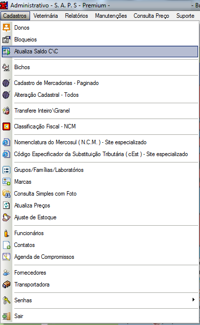Click the Senhas keys icon
Viewport: 200px width, 325px height.
(x=6, y=300)
